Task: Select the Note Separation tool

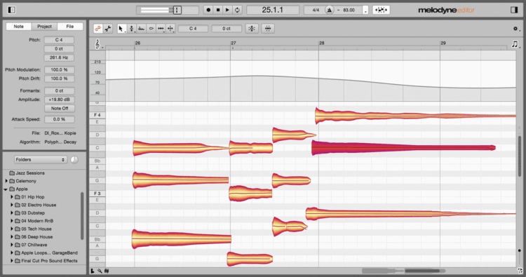Action: tap(170, 29)
